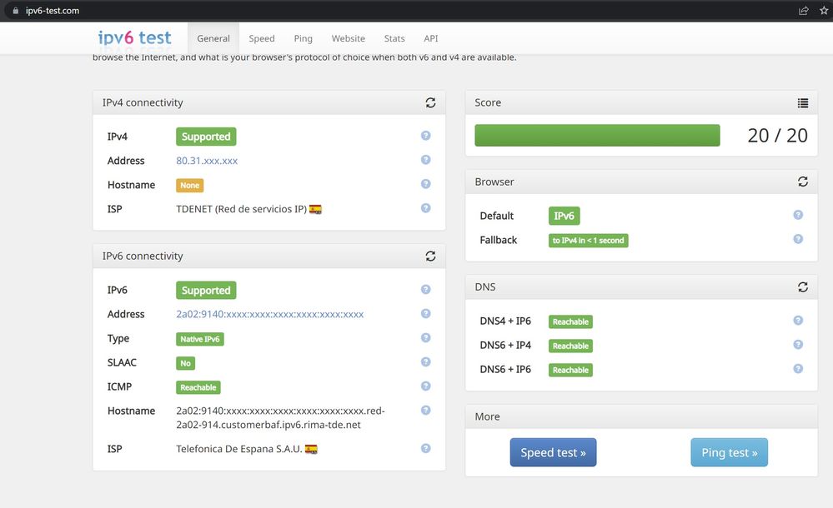Click help icon beside Fallback row
The image size is (833, 508).
pos(797,239)
